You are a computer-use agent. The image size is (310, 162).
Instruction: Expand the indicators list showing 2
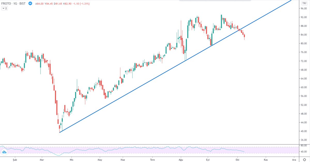tap(5, 8)
